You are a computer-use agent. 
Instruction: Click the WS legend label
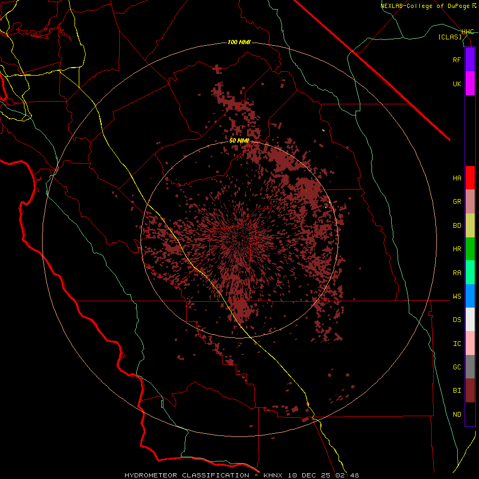tap(457, 296)
